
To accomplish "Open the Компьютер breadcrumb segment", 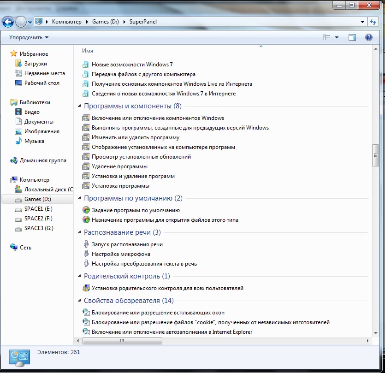I will (66, 22).
